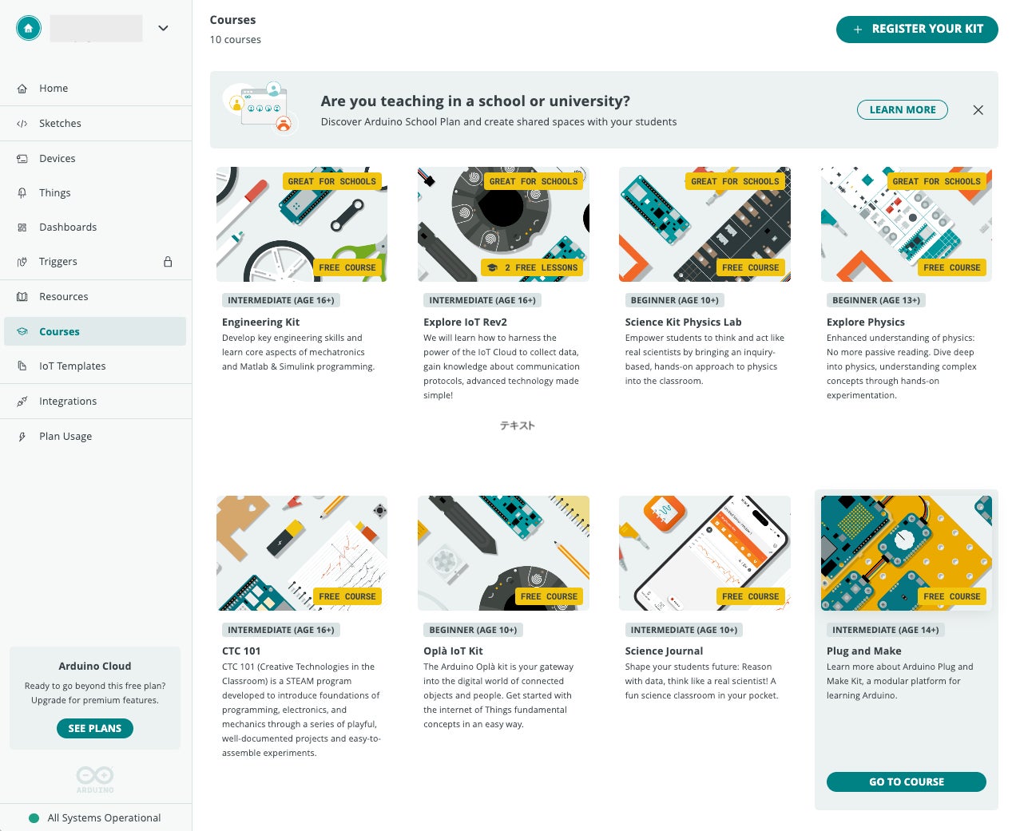Click the Arduino infinity logo in sidebar

click(95, 778)
